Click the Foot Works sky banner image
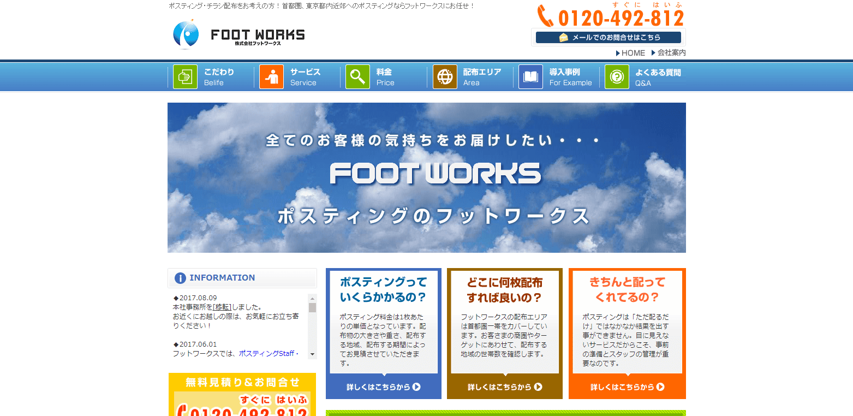 tap(427, 177)
